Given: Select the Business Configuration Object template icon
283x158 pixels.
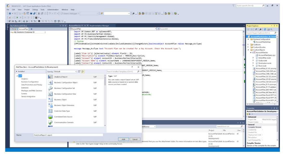Looking at the screenshot, I should click(50, 83).
